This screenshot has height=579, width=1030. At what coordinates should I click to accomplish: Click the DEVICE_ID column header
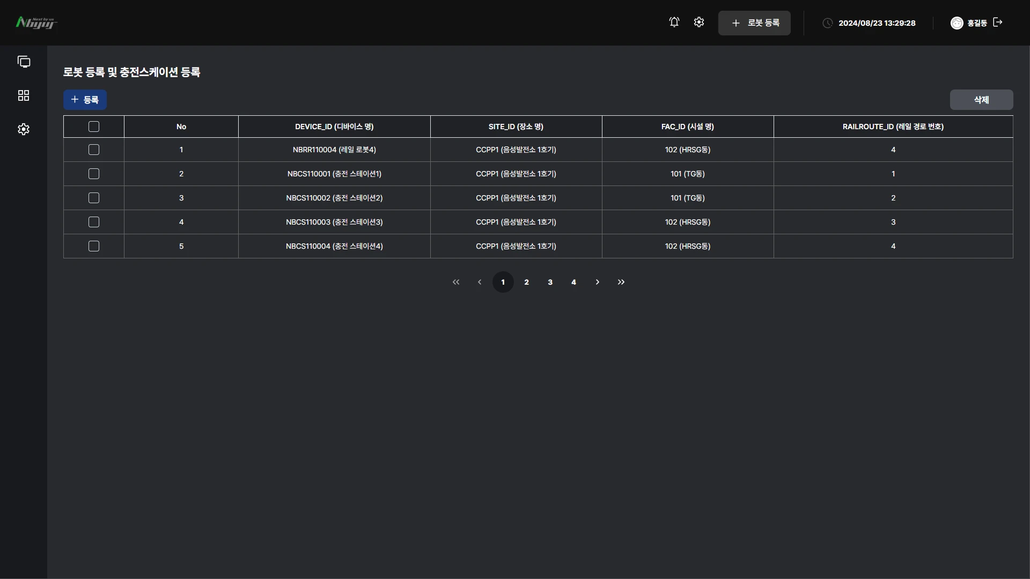(334, 127)
